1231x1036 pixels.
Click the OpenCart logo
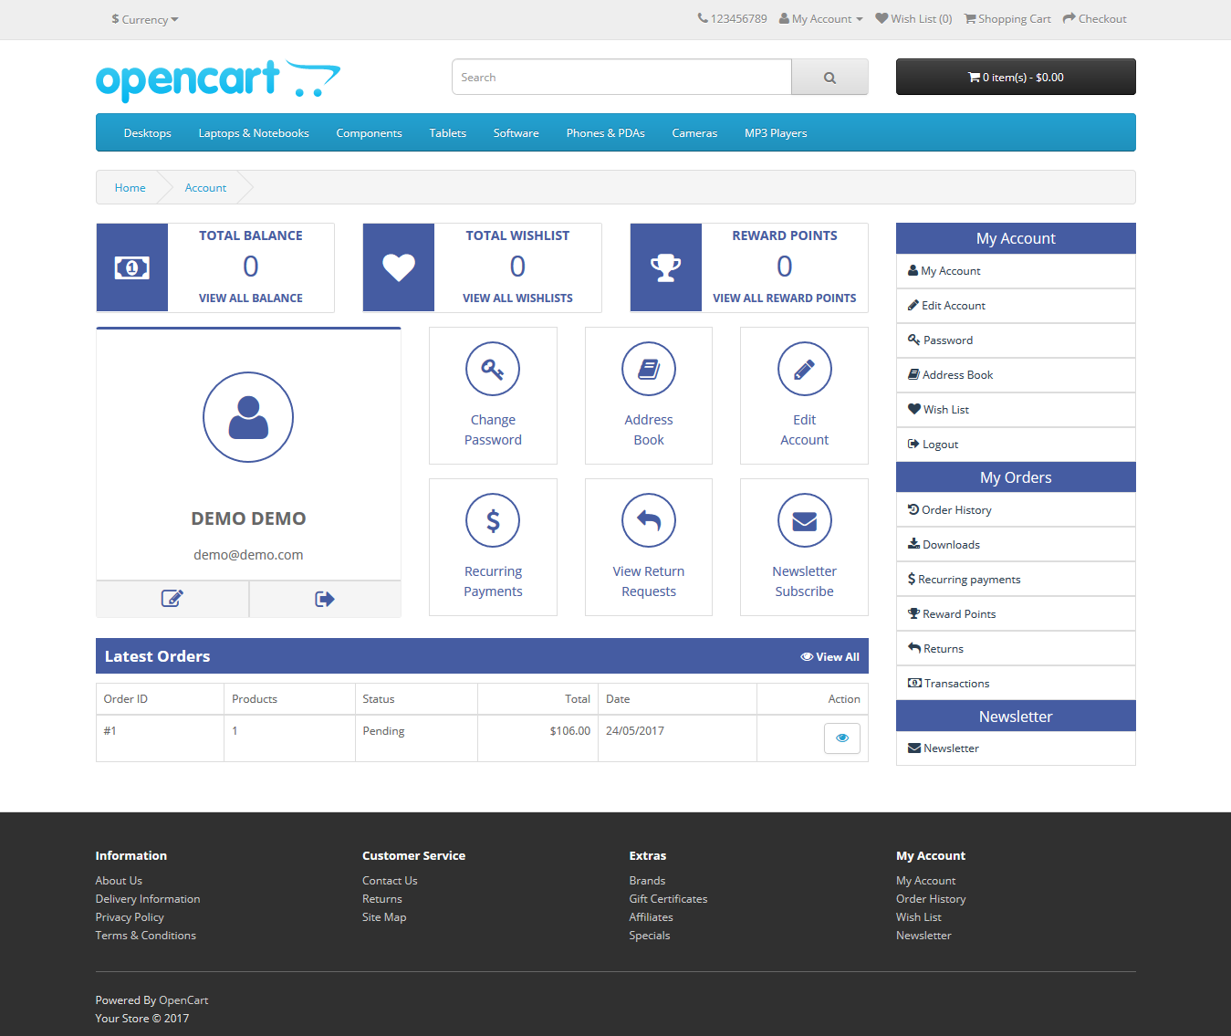click(217, 80)
